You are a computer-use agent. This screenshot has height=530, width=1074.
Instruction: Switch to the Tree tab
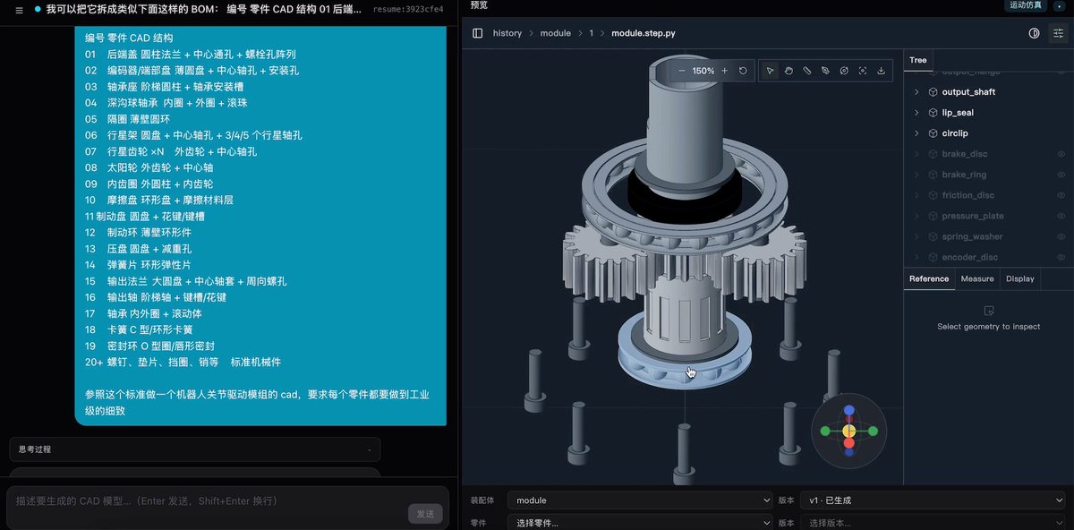click(918, 60)
